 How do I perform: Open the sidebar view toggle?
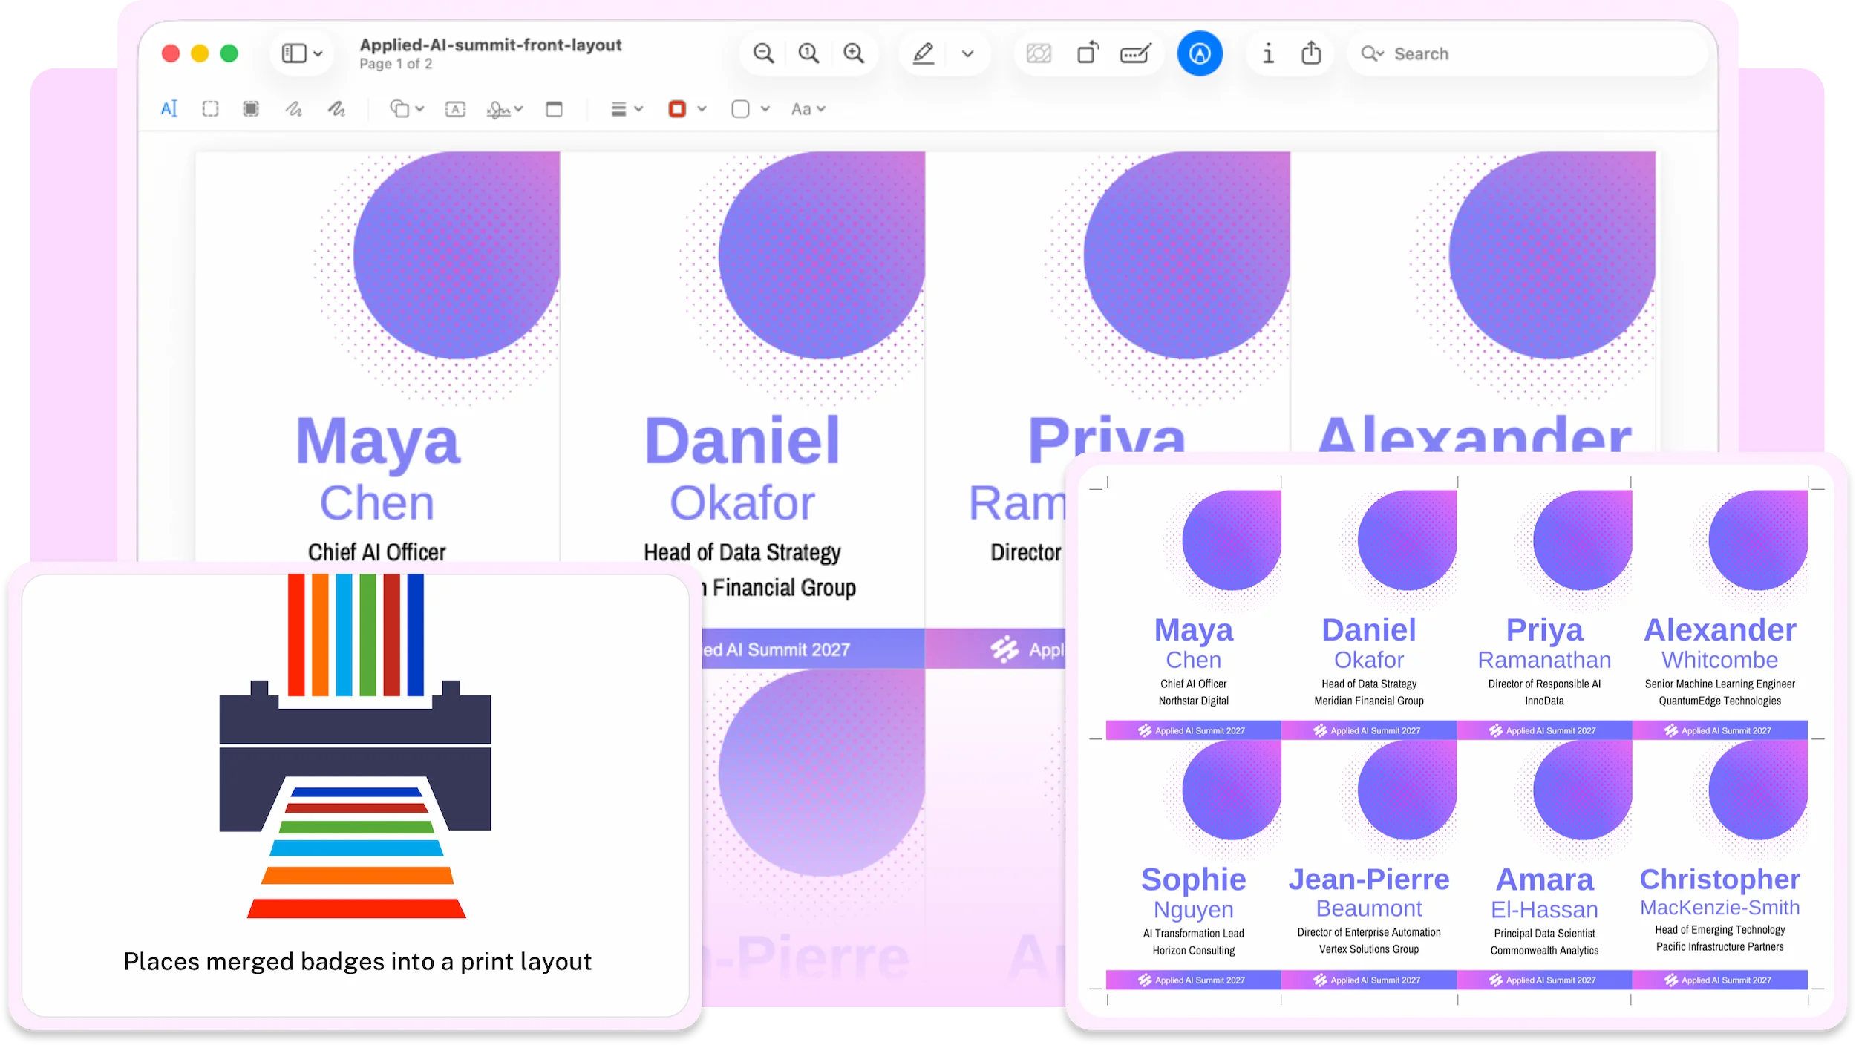301,53
